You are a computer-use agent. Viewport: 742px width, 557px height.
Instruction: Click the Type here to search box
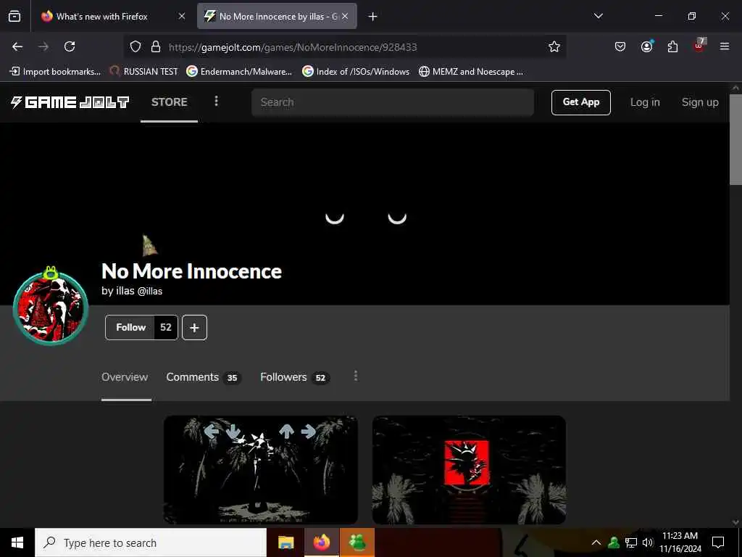[151, 542]
